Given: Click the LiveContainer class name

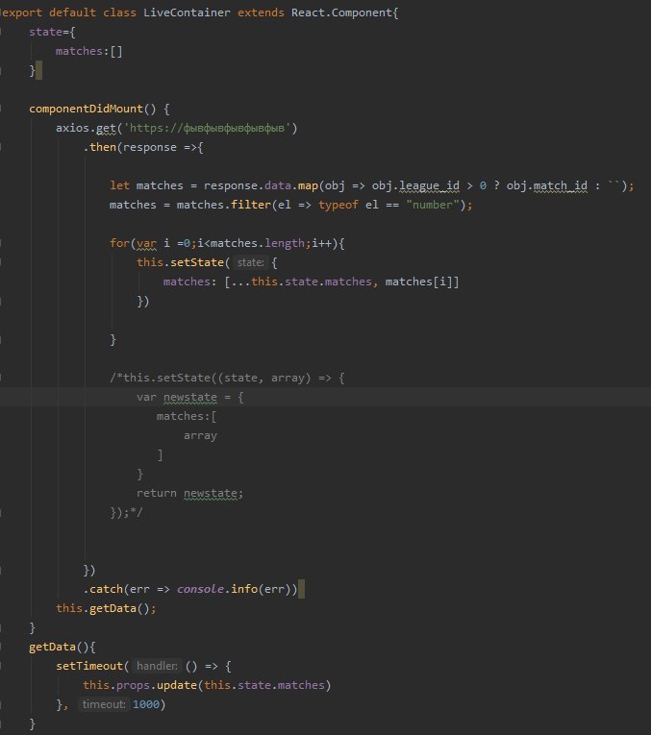Looking at the screenshot, I should click(187, 12).
